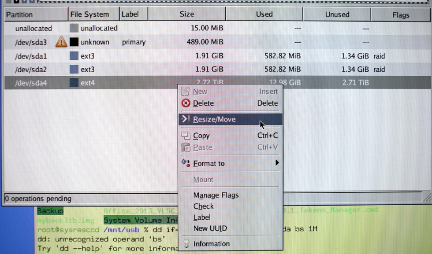Screen dimensions: 432x254
Task: Click the Resize/Move arrow icon
Action: tap(186, 119)
